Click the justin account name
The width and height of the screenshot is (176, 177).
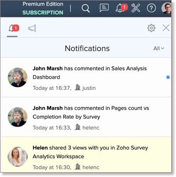click(x=89, y=88)
